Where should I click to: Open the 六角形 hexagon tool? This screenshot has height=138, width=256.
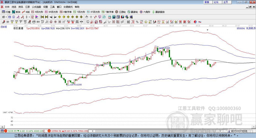[145, 12]
